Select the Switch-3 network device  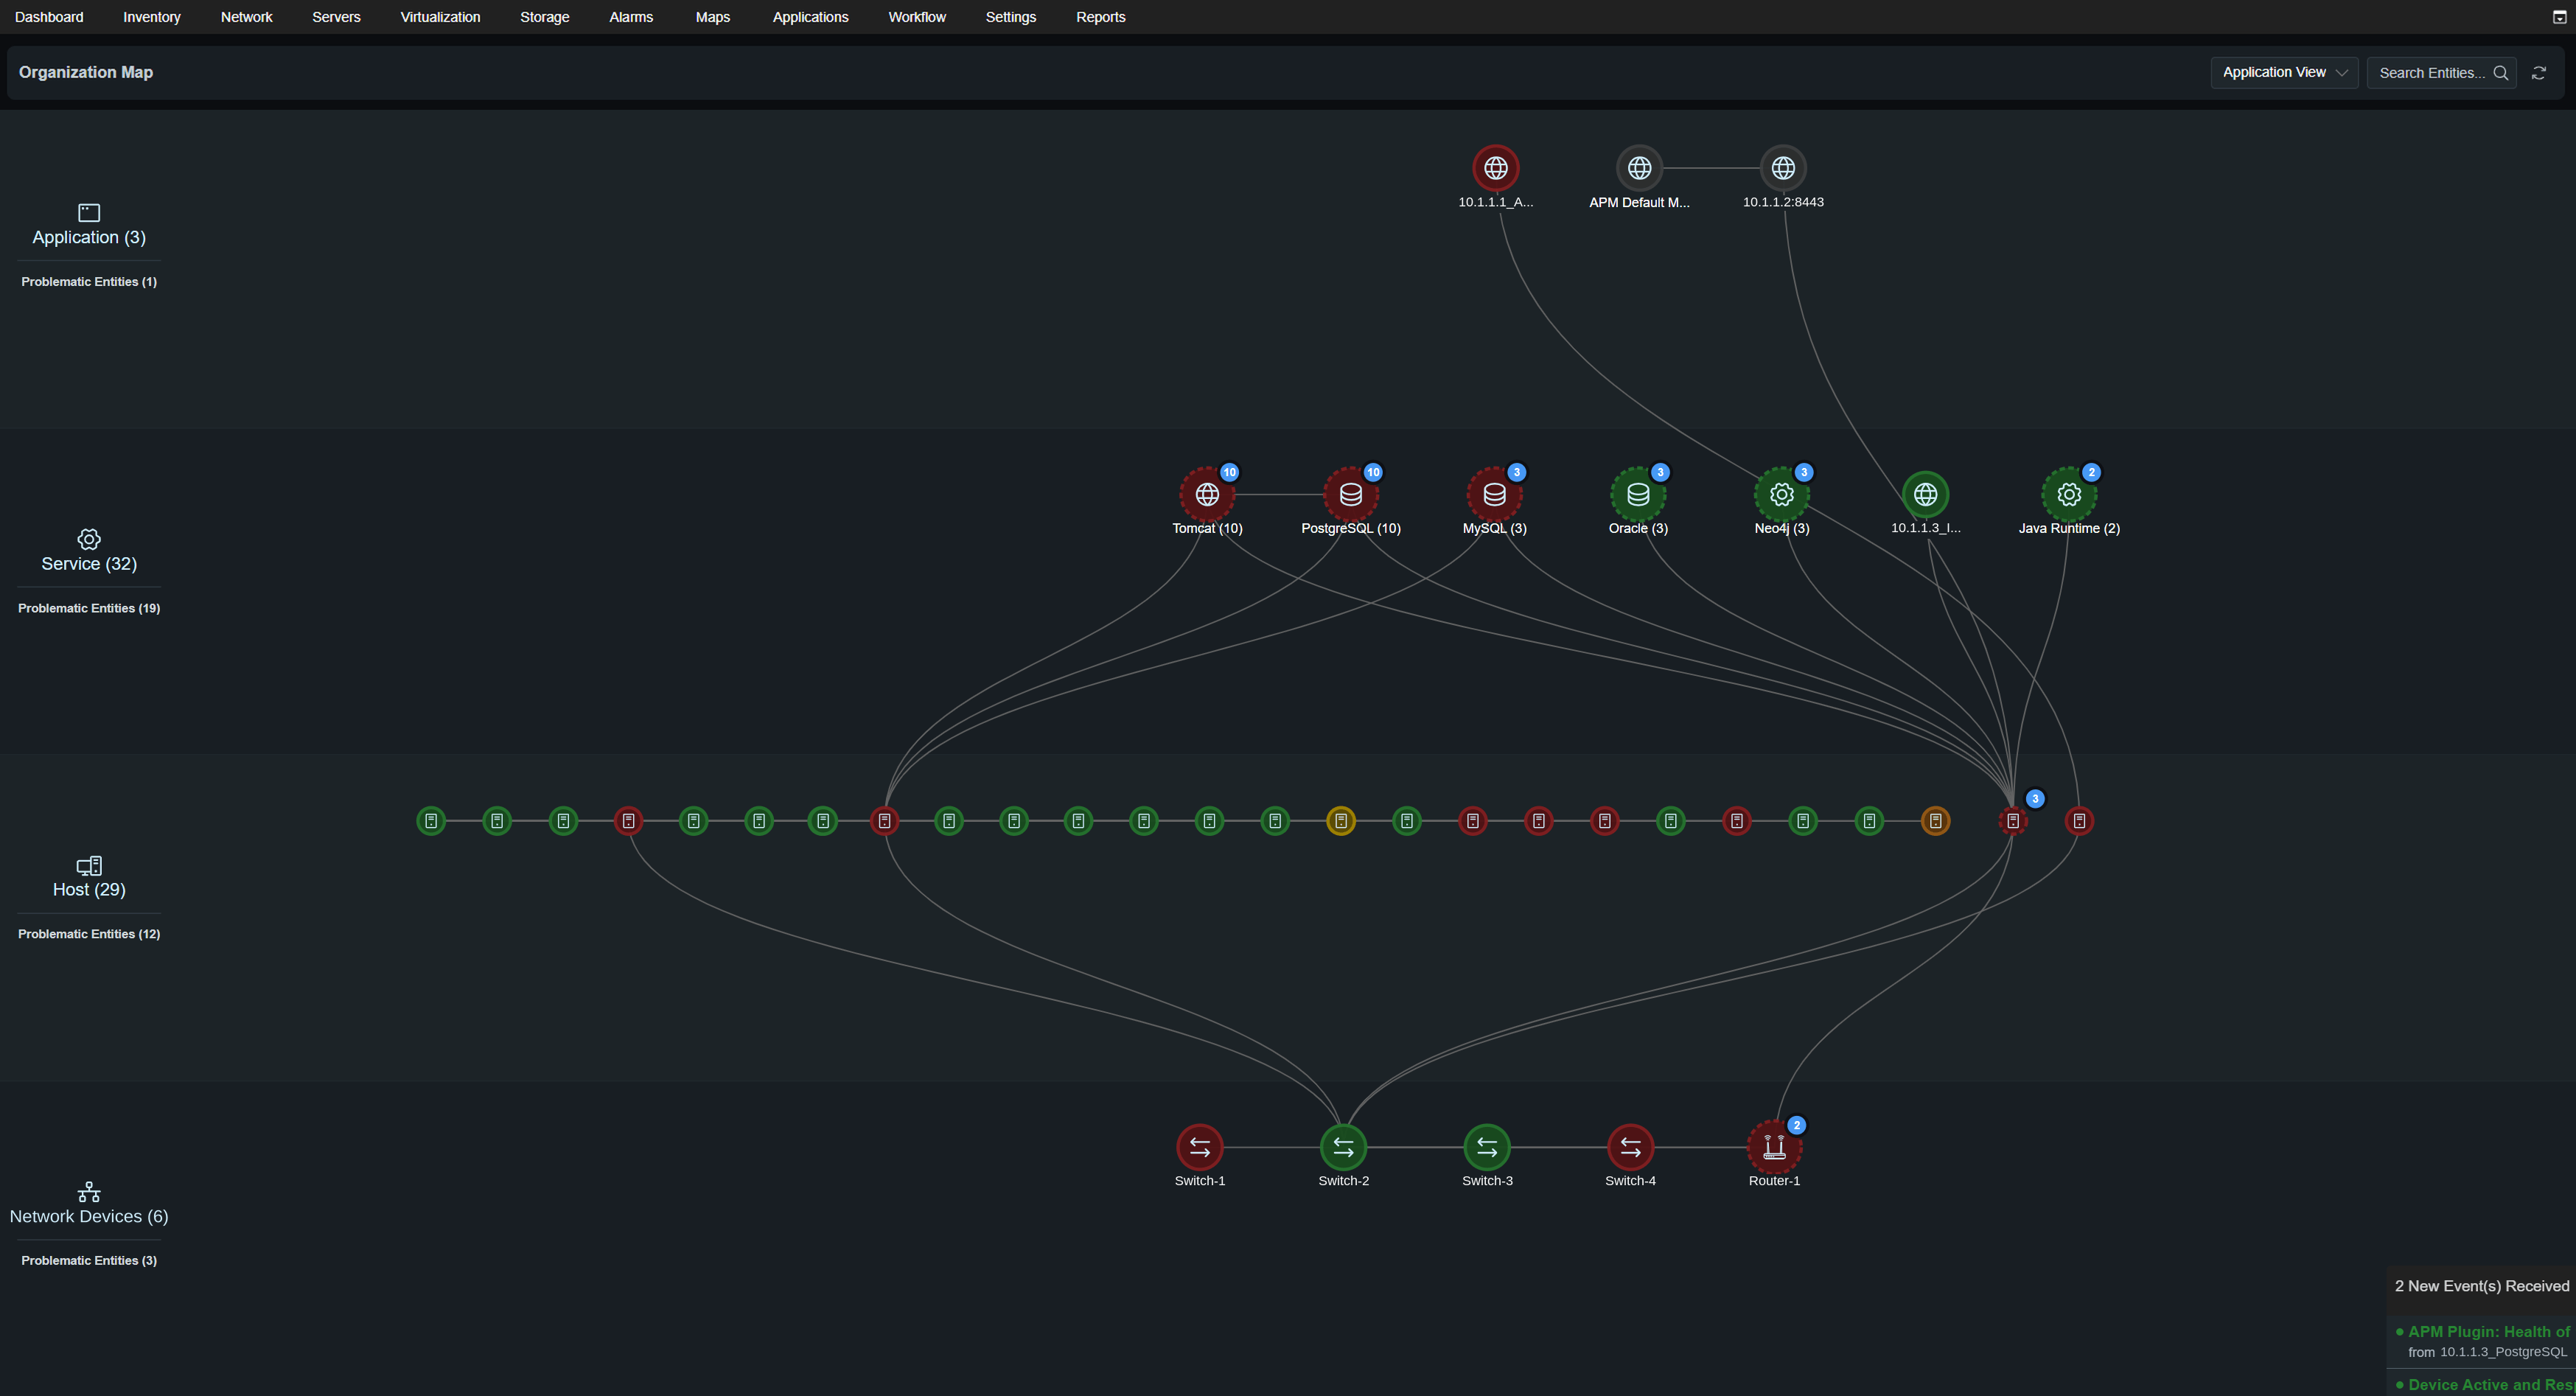click(x=1487, y=1147)
